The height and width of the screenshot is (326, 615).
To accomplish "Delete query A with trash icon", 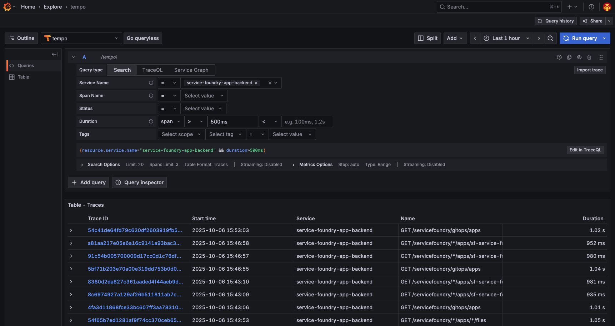I will (589, 57).
